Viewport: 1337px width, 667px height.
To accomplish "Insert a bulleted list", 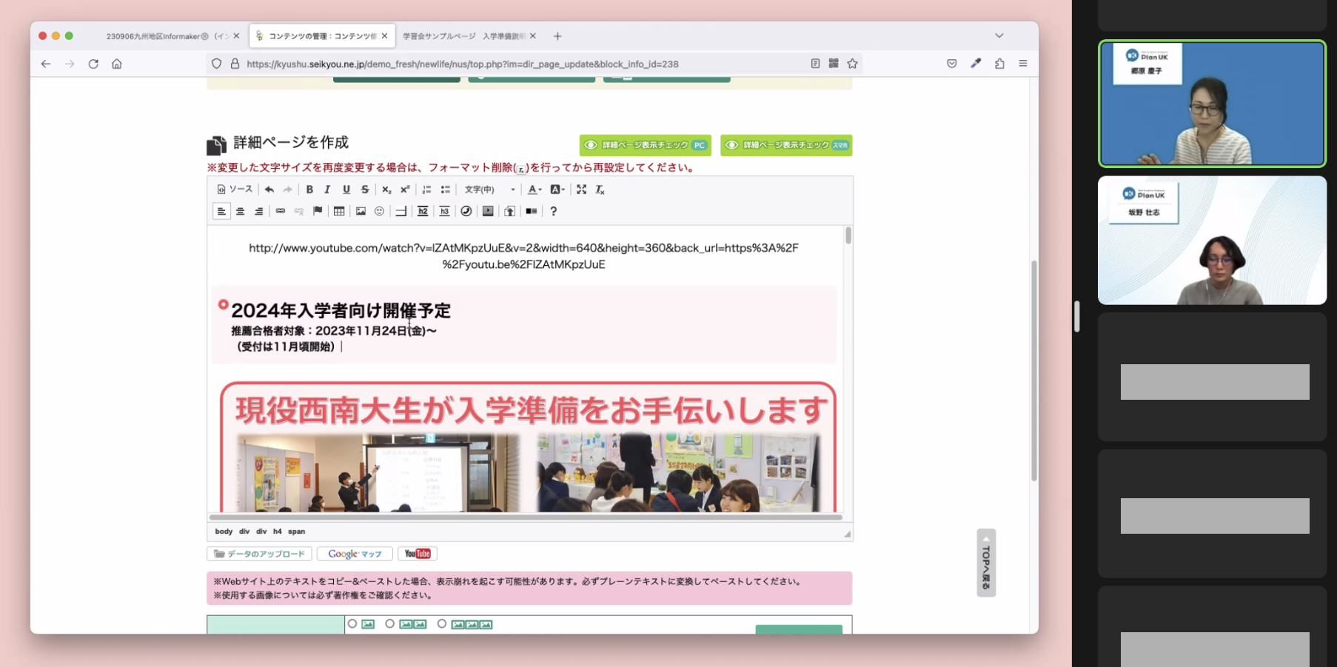I will (x=445, y=190).
